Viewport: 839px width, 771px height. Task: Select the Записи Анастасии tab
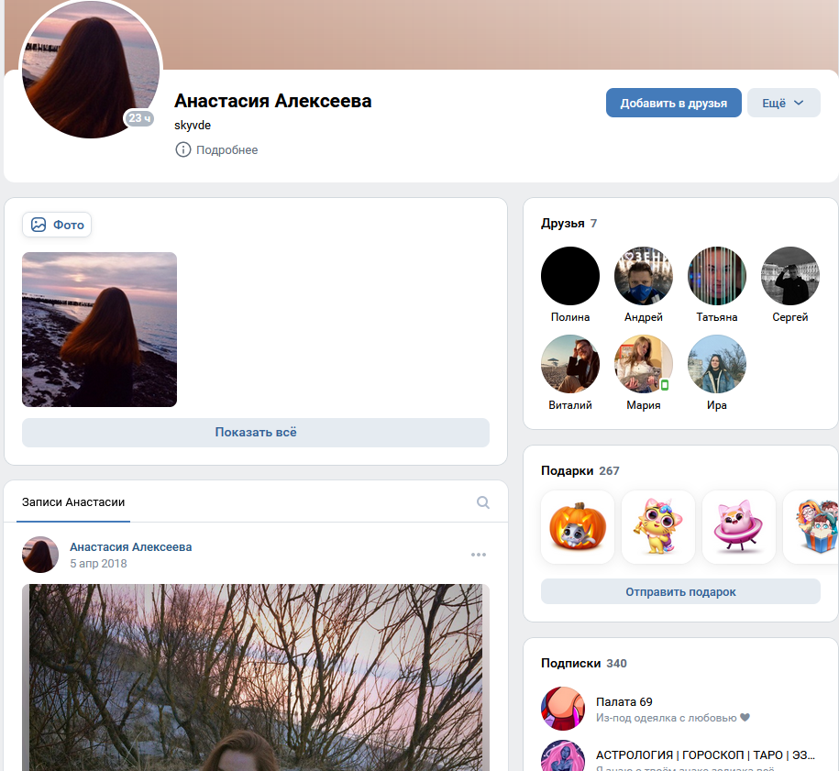pyautogui.click(x=73, y=502)
